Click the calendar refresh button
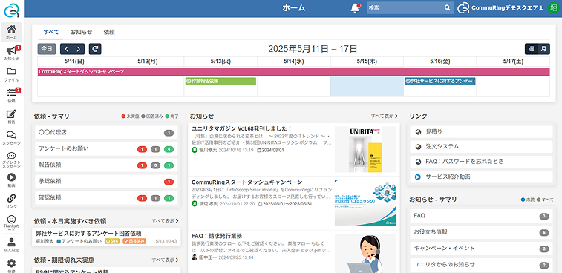The width and height of the screenshot is (562, 273). pyautogui.click(x=95, y=49)
